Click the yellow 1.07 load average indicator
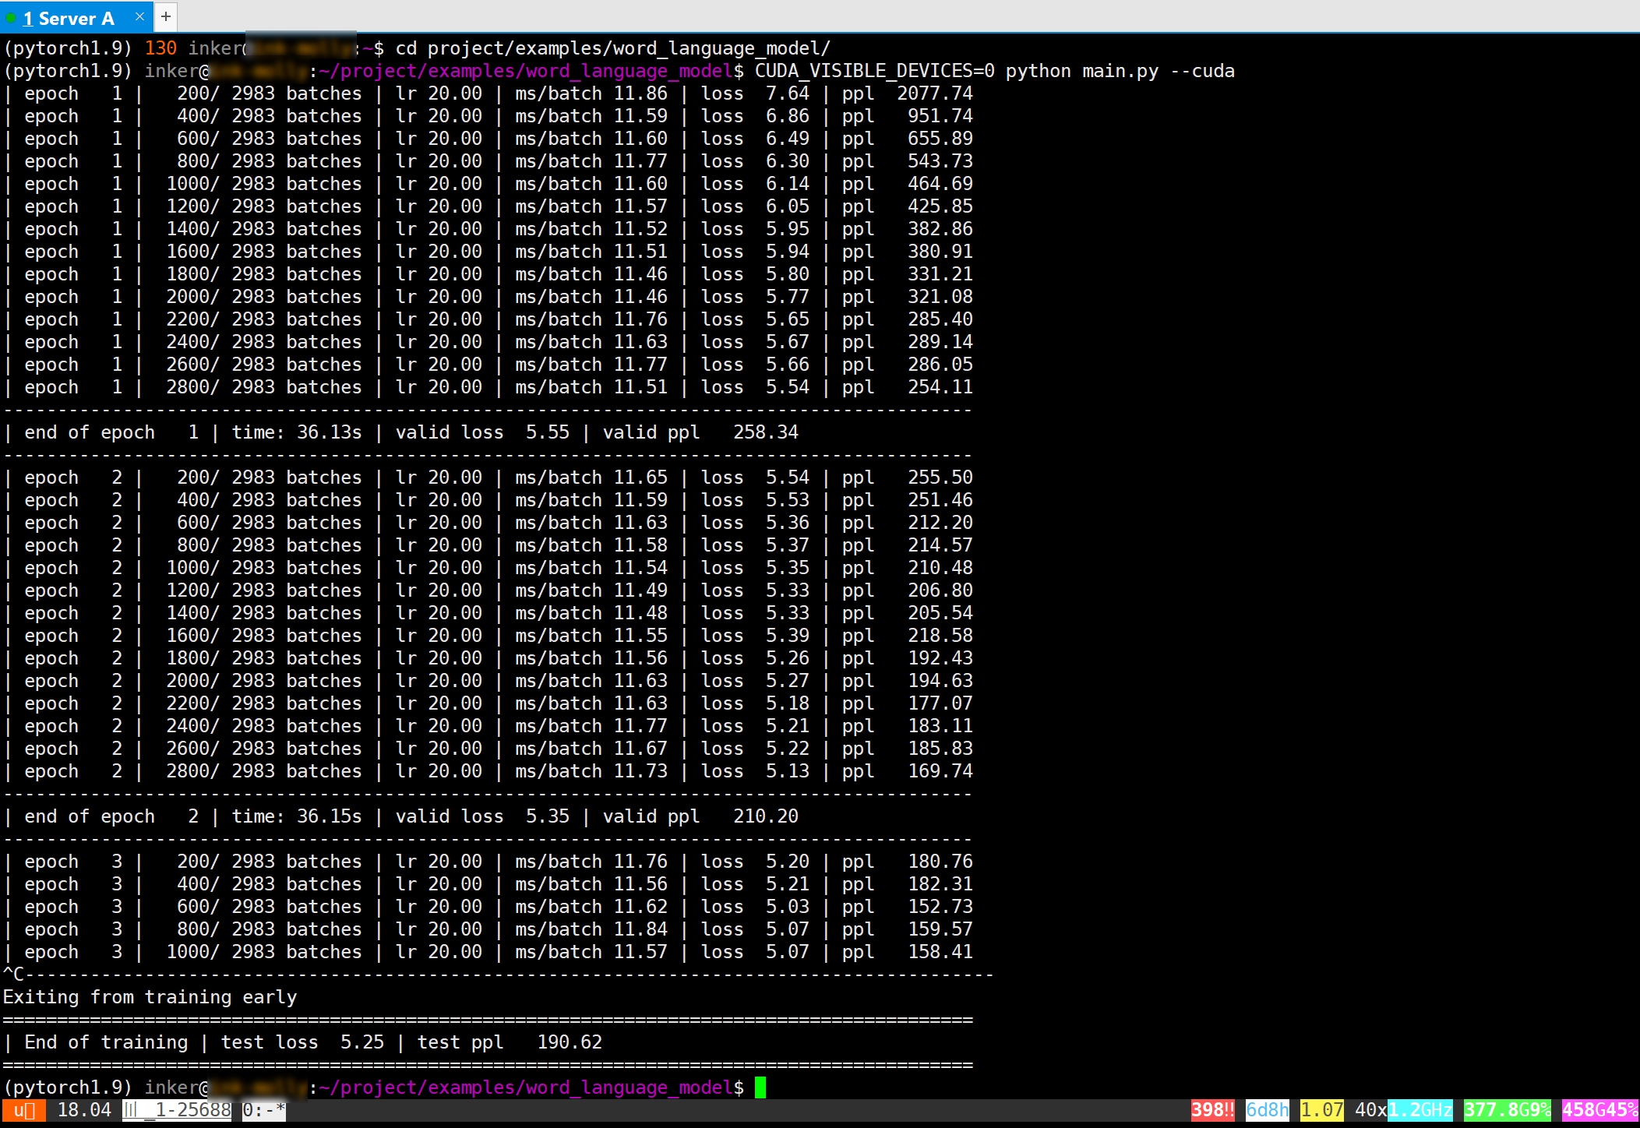The width and height of the screenshot is (1640, 1128). tap(1321, 1110)
